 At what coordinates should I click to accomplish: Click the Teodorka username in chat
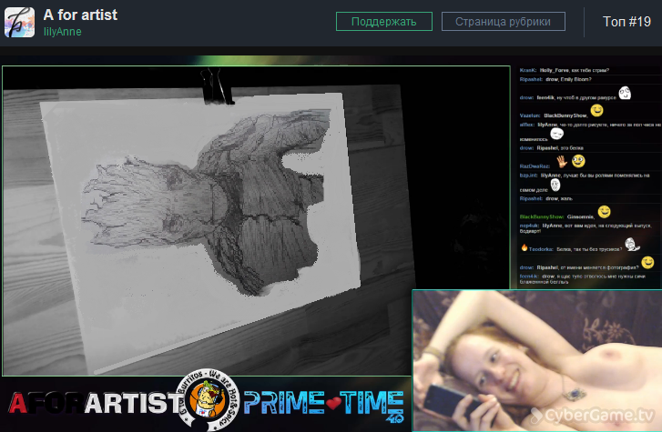[541, 249]
